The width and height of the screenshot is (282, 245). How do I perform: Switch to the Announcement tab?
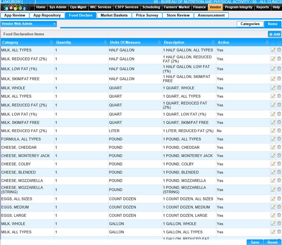(x=211, y=15)
